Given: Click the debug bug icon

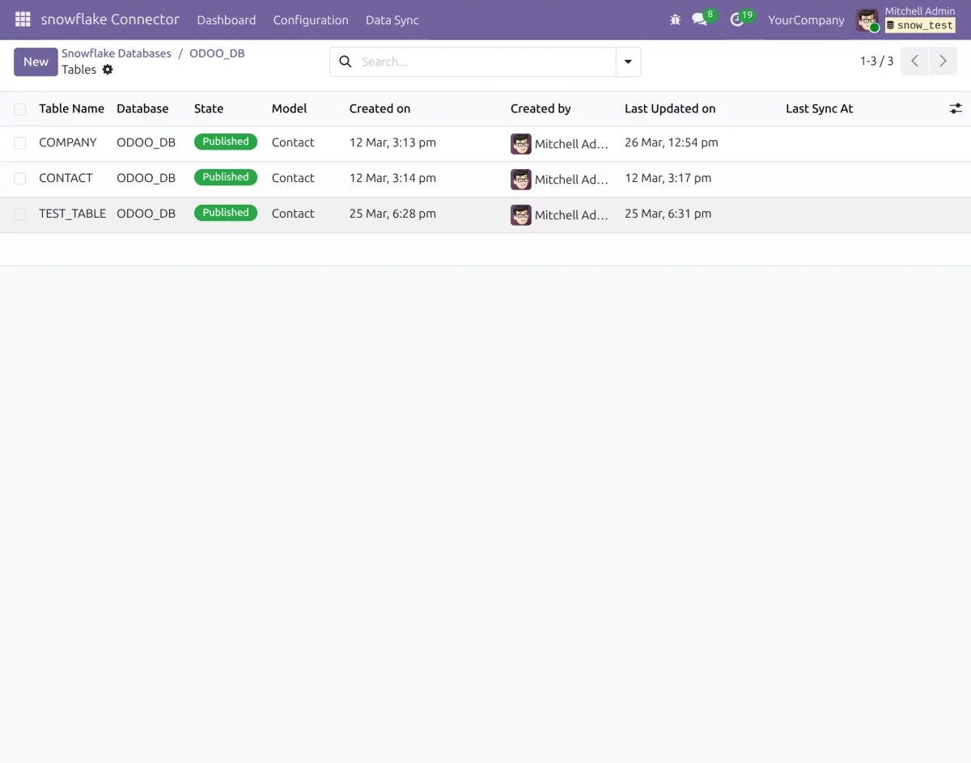Looking at the screenshot, I should click(x=676, y=19).
